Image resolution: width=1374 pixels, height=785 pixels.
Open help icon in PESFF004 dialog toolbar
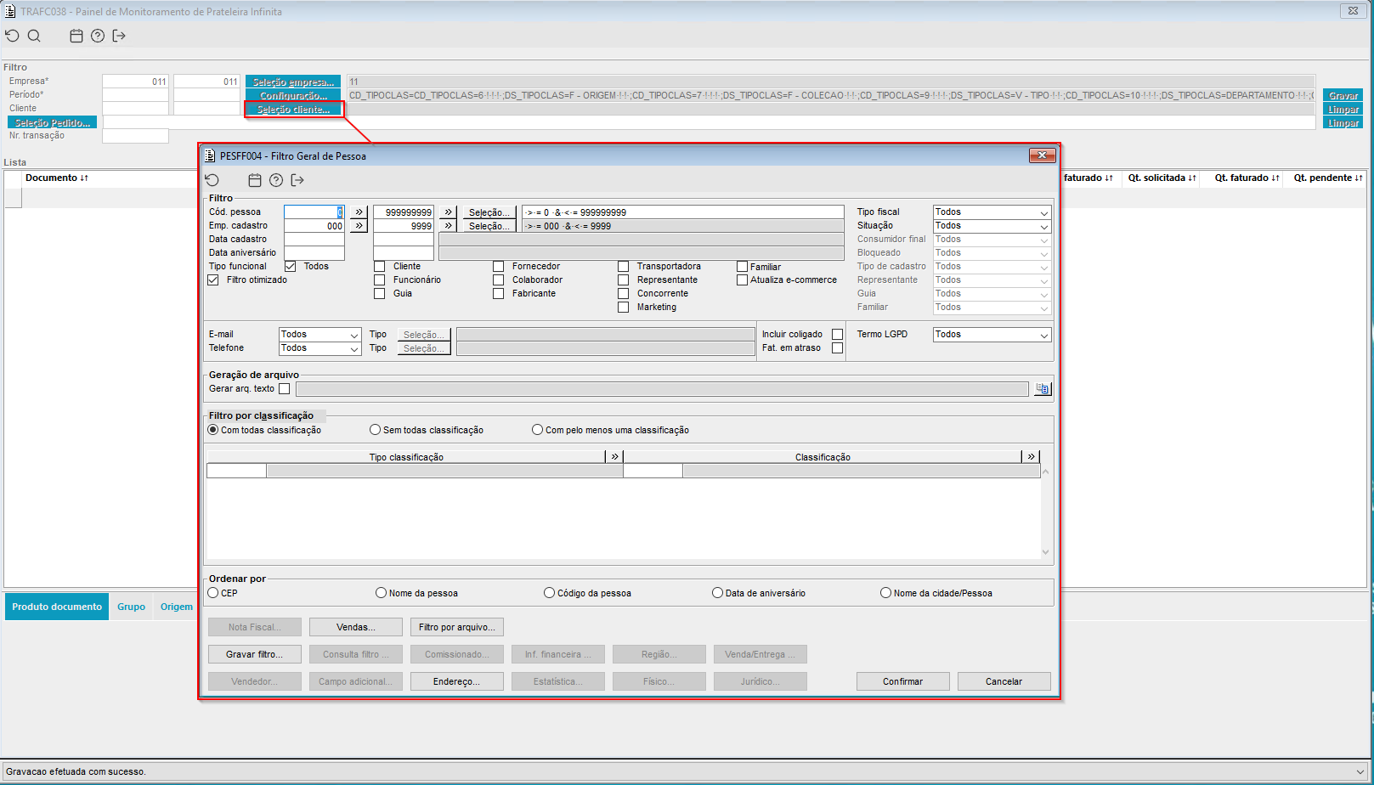pos(276,180)
